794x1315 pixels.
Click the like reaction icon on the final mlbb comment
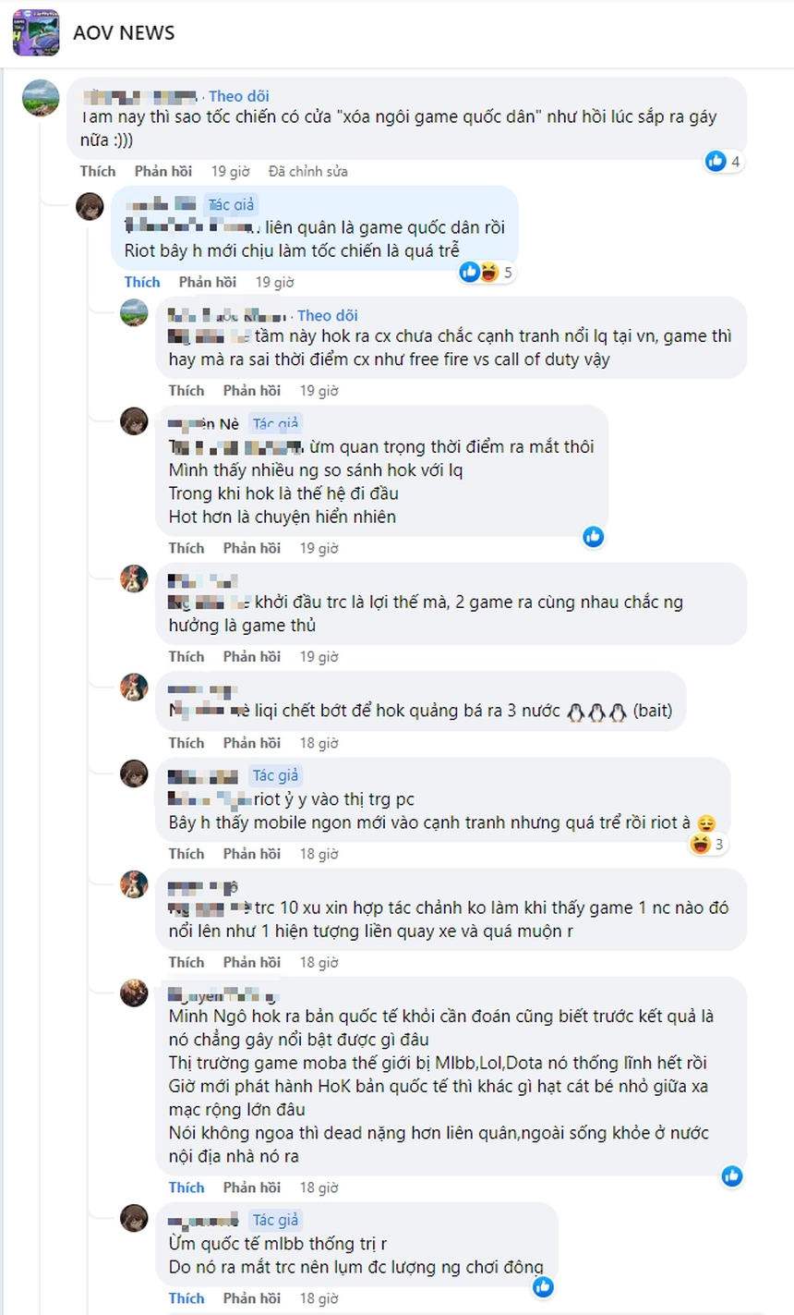[x=543, y=1286]
